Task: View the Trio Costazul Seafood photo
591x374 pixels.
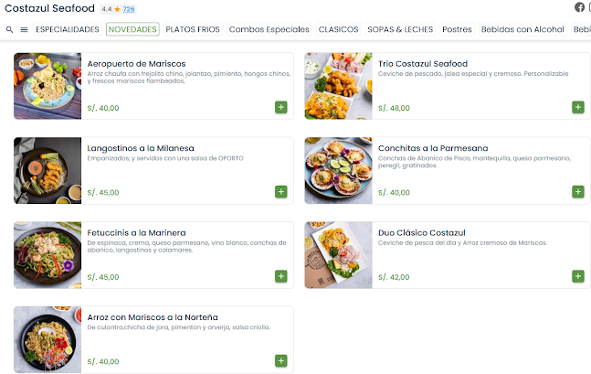Action: click(x=339, y=86)
